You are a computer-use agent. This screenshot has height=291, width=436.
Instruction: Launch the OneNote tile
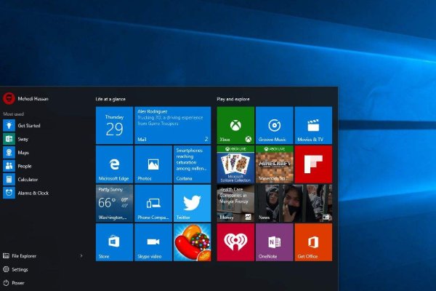275,242
